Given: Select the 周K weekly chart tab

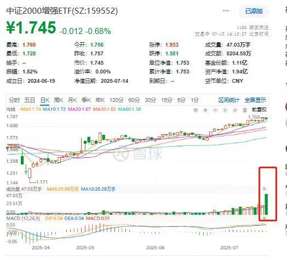Looking at the screenshot, I should tap(59, 100).
